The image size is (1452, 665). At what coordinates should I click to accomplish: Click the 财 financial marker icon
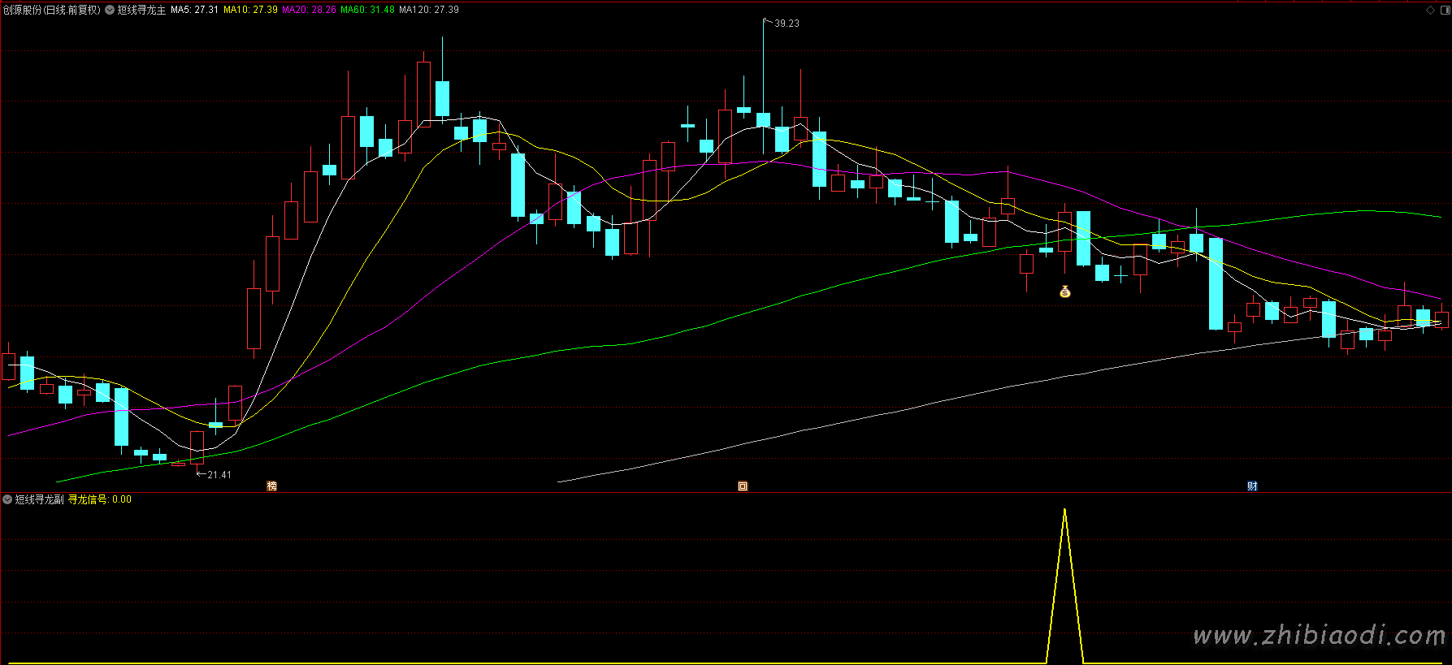click(1252, 486)
